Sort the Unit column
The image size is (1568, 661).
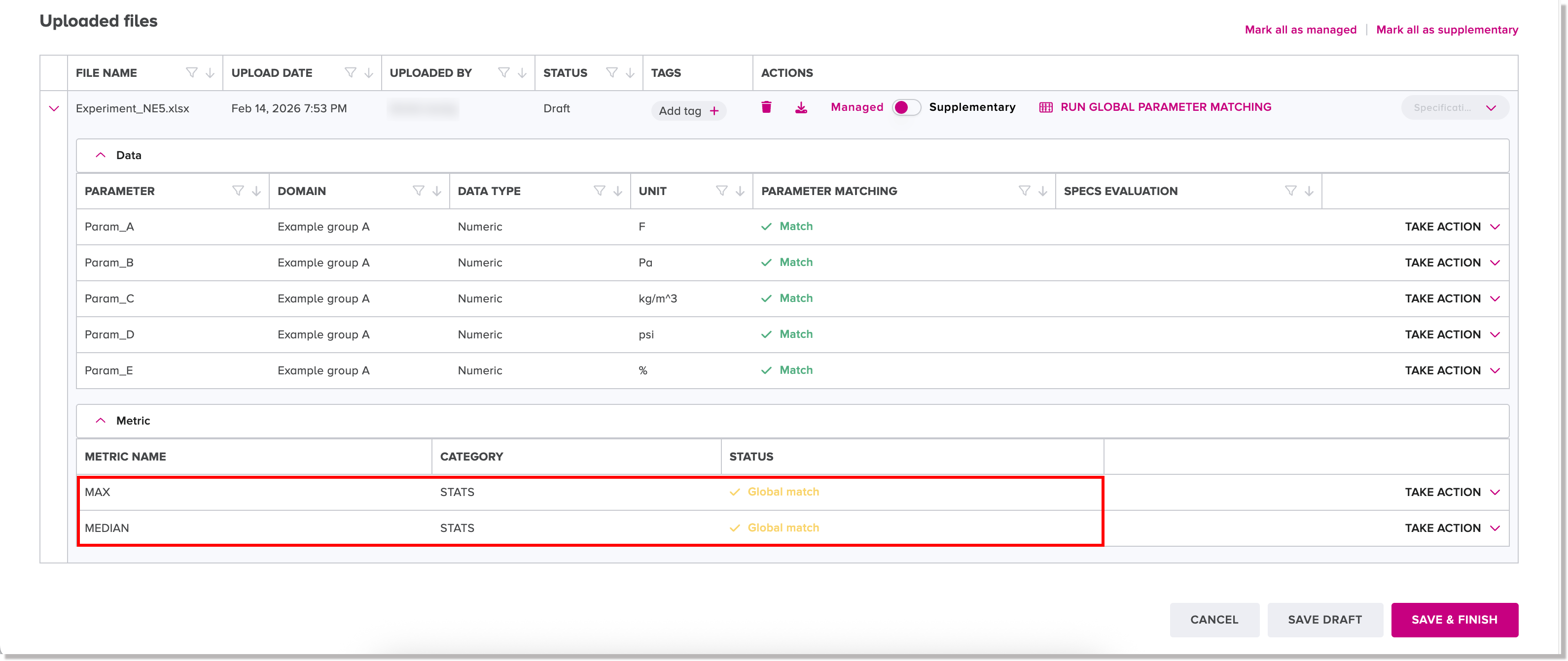tap(740, 191)
